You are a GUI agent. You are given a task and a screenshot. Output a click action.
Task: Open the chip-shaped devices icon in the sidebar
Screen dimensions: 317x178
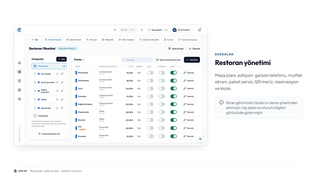click(x=19, y=90)
